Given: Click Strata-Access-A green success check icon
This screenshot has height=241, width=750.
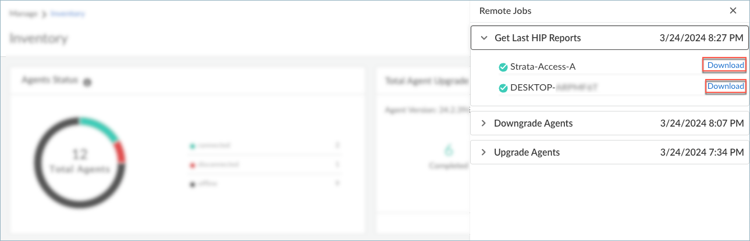Looking at the screenshot, I should (503, 67).
